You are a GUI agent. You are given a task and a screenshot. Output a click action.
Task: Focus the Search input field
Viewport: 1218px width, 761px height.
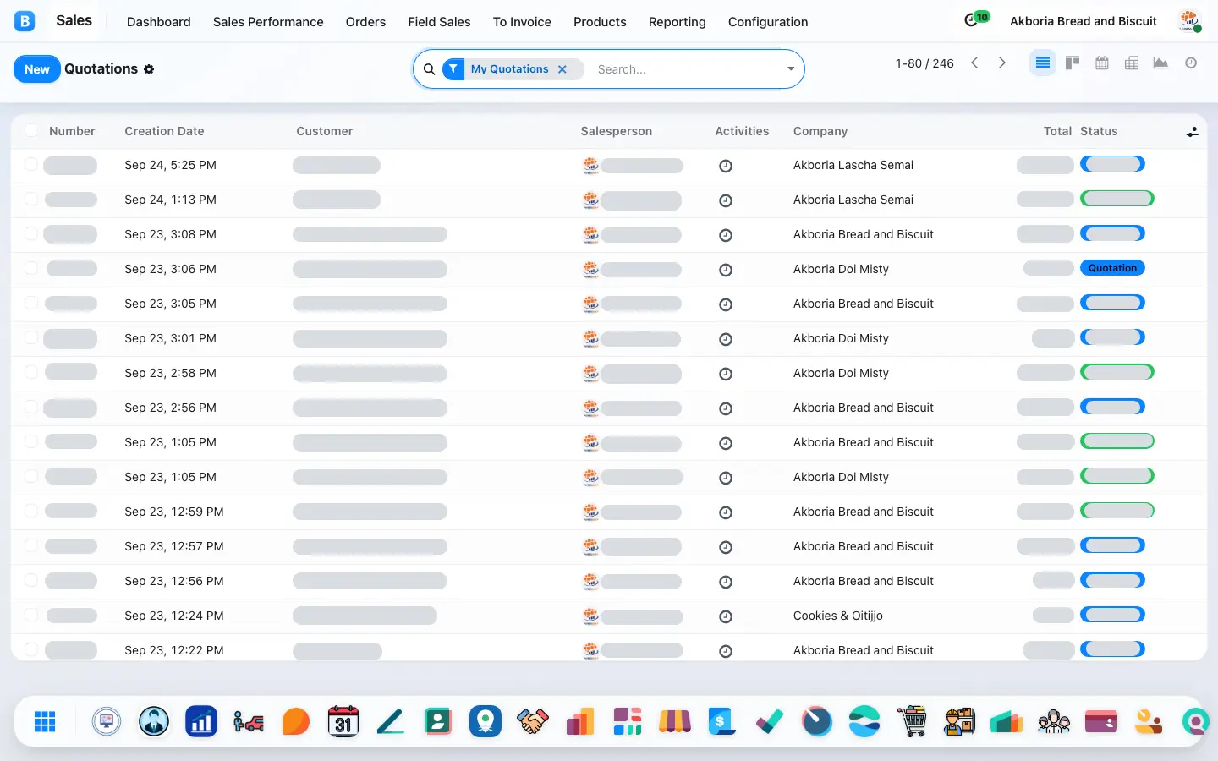point(685,69)
